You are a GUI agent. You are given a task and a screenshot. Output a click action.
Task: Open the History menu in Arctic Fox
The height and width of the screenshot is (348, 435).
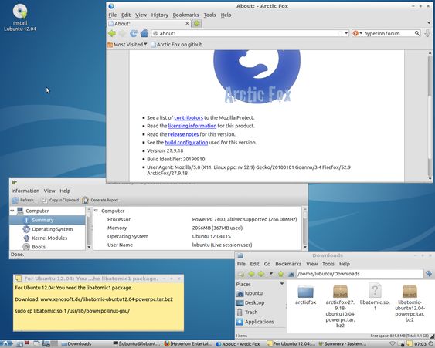click(159, 15)
